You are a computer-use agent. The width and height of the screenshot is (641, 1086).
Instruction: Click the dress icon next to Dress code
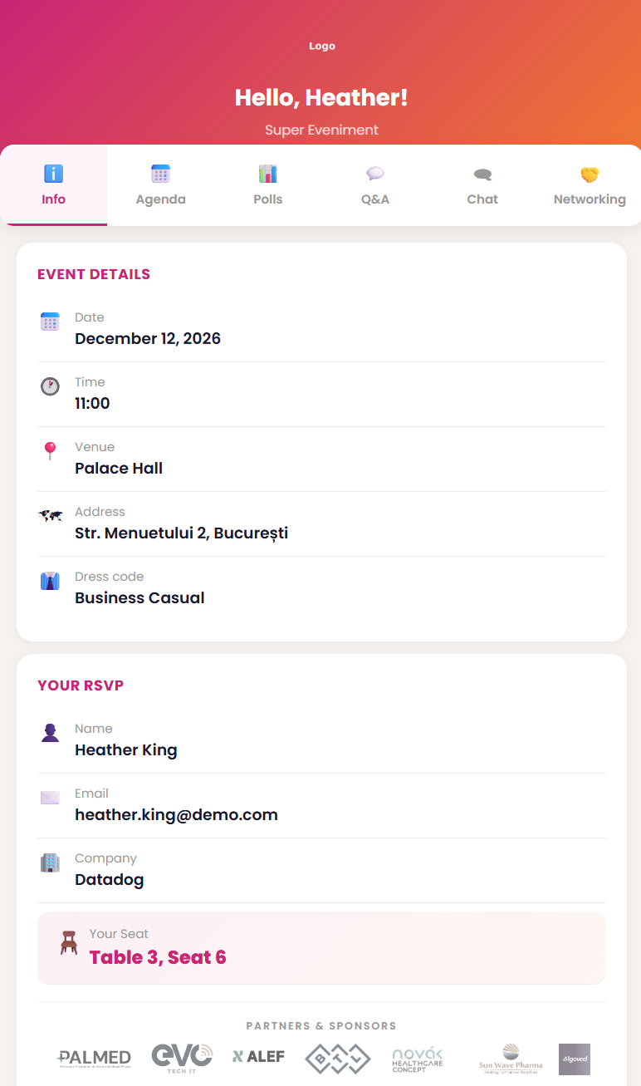tap(50, 580)
